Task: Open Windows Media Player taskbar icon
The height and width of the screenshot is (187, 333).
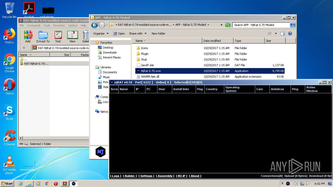Action: tap(38, 184)
